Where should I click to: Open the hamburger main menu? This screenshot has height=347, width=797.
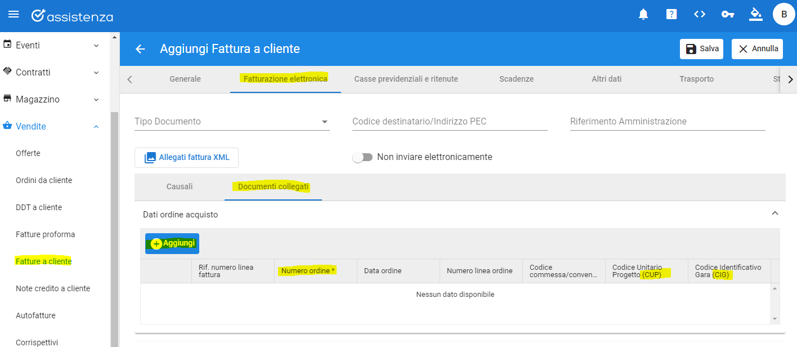click(x=14, y=14)
